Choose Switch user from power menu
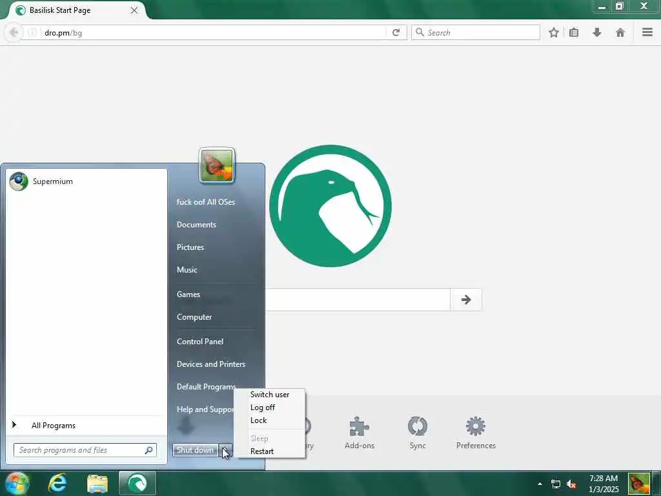This screenshot has width=661, height=496. coord(269,395)
